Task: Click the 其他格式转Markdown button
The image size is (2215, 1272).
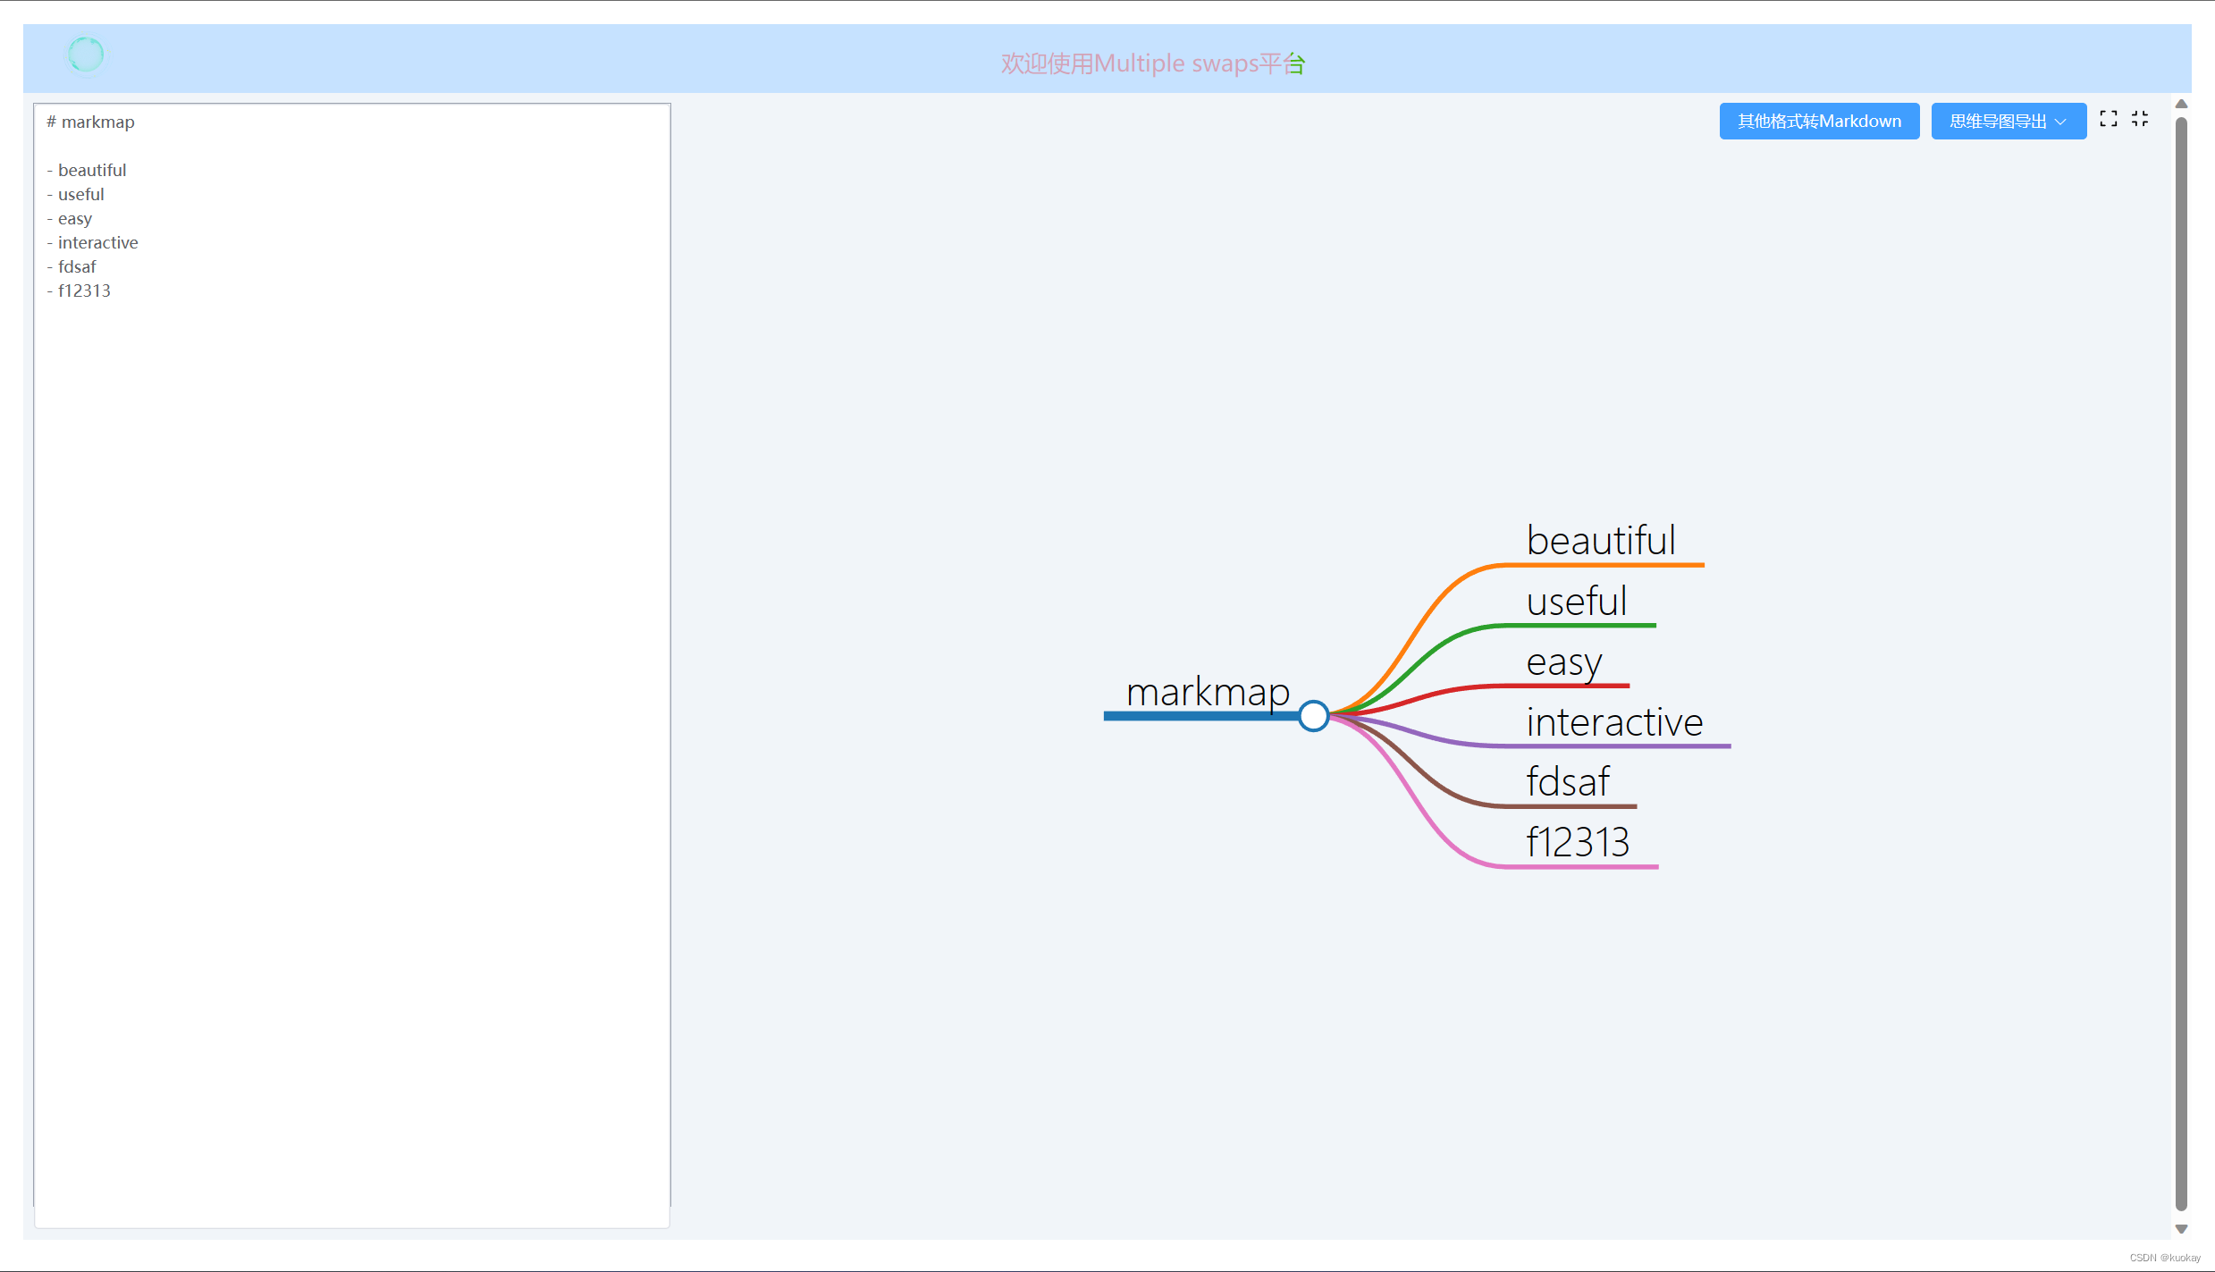Action: [x=1819, y=121]
